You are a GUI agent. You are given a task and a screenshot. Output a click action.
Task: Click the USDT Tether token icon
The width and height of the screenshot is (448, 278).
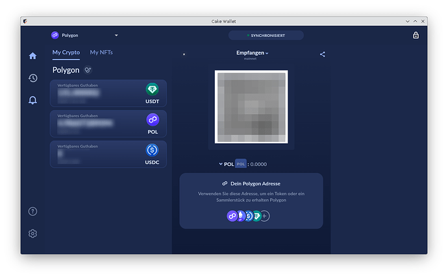click(153, 89)
